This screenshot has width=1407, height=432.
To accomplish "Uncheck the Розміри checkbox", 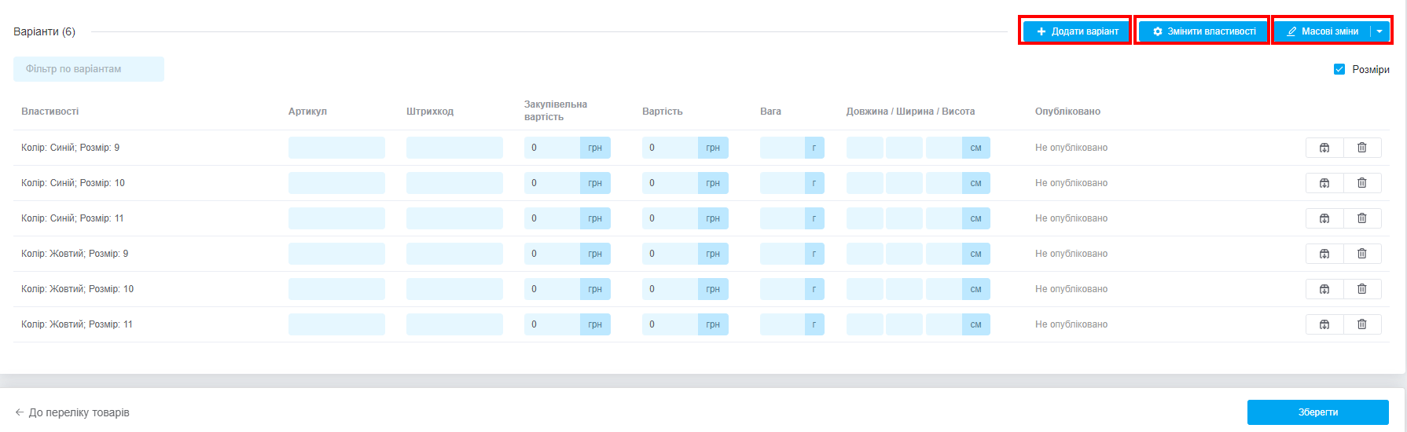I will [x=1339, y=69].
